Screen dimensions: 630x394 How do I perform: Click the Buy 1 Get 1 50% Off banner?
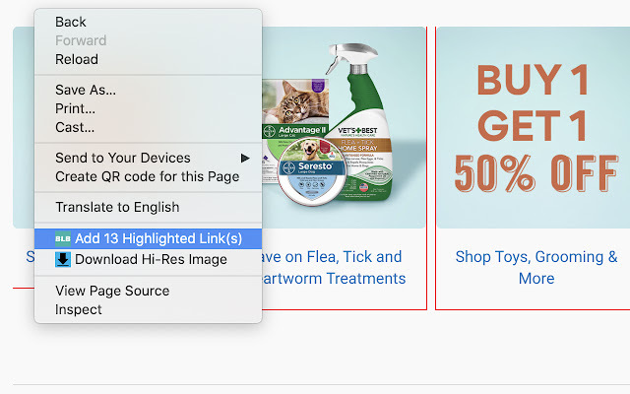(534, 127)
